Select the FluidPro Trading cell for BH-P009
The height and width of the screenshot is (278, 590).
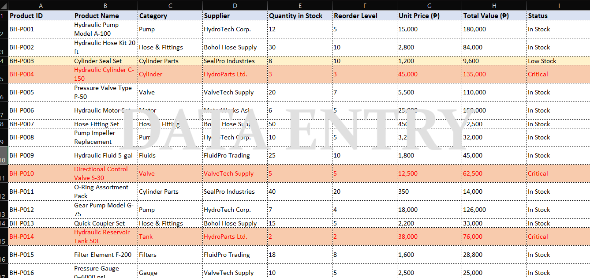point(235,155)
